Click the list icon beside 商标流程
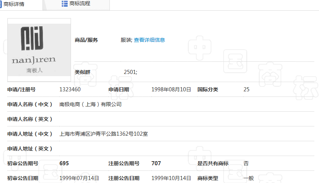The image size is (319, 183). [x=64, y=4]
